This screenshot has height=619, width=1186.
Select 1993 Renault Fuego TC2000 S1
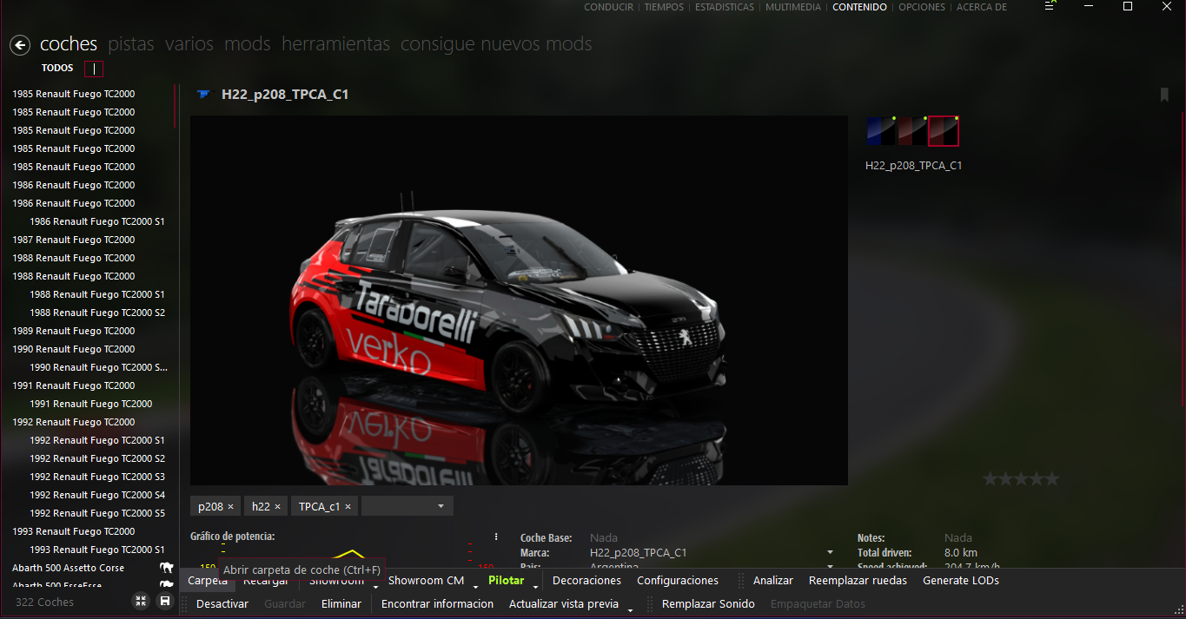[x=97, y=550]
